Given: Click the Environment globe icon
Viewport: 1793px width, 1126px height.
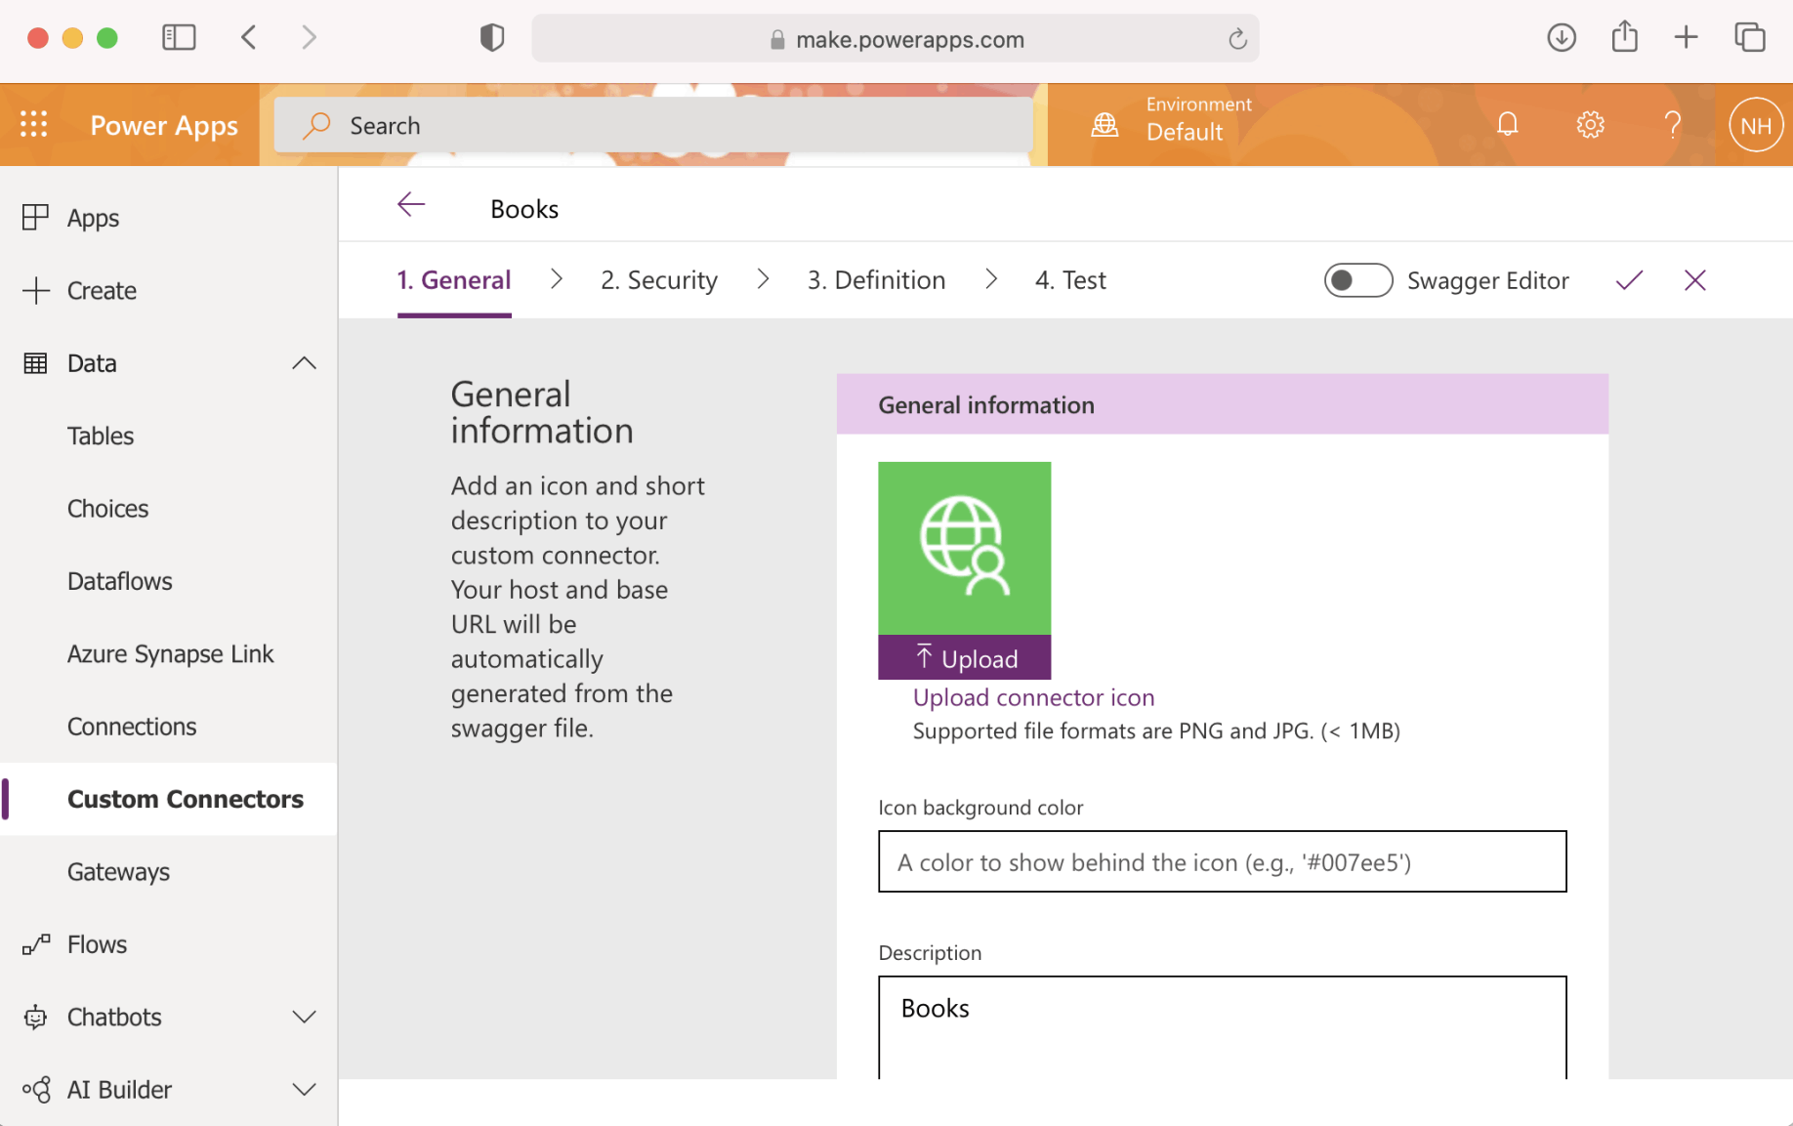Looking at the screenshot, I should point(1105,124).
